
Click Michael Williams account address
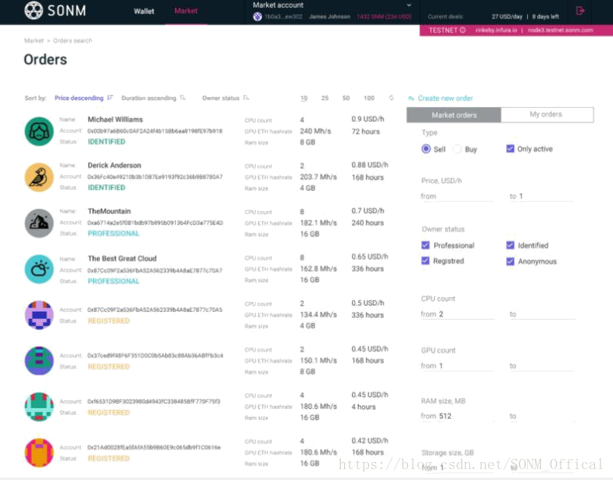(x=155, y=131)
